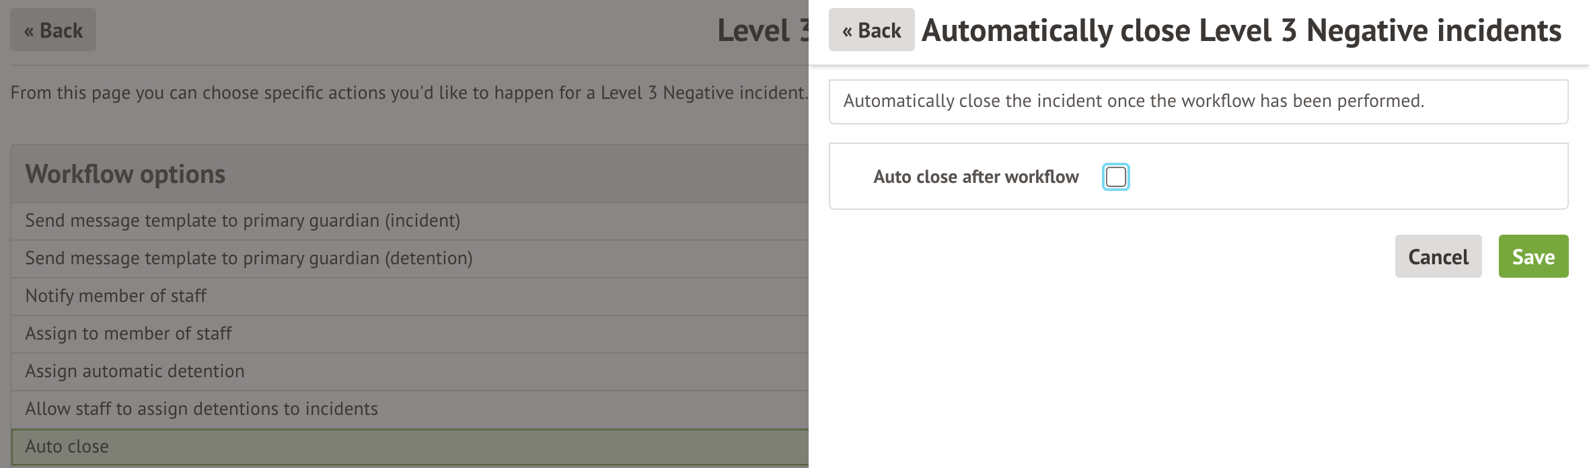The width and height of the screenshot is (1589, 468).
Task: Select the highlighted 'Auto close' workflow option
Action: click(67, 446)
